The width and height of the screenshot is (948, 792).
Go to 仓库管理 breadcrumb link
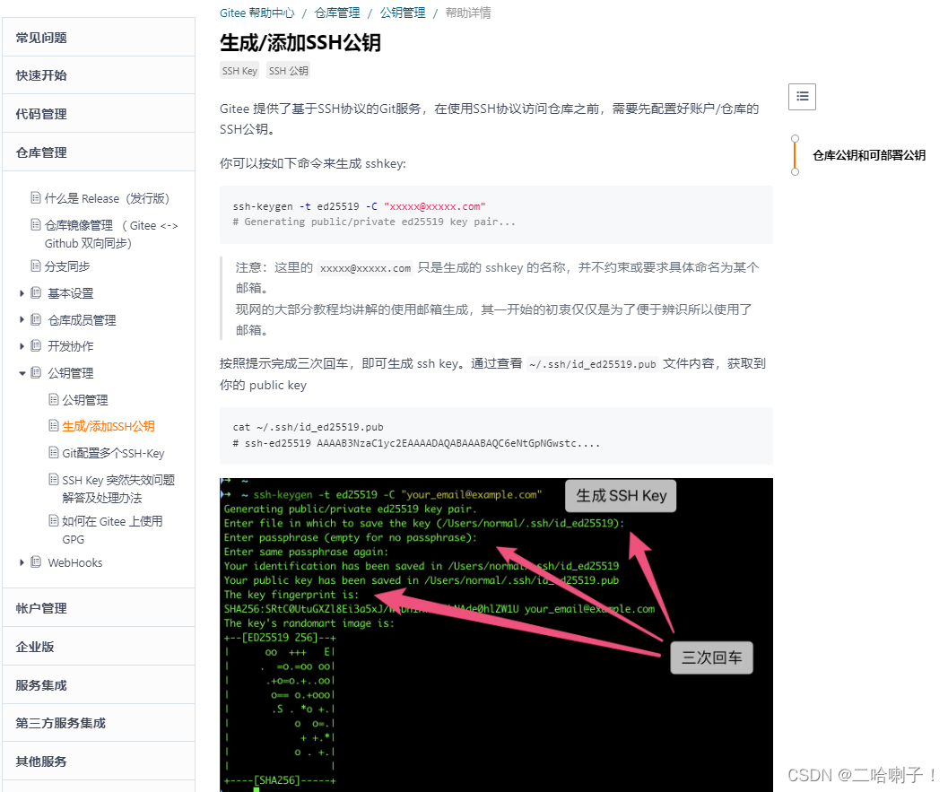[x=337, y=13]
